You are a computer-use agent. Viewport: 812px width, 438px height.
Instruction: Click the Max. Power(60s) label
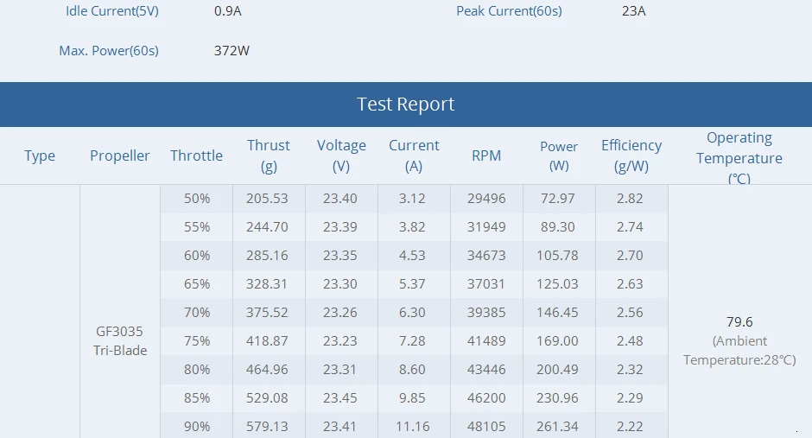(x=109, y=51)
